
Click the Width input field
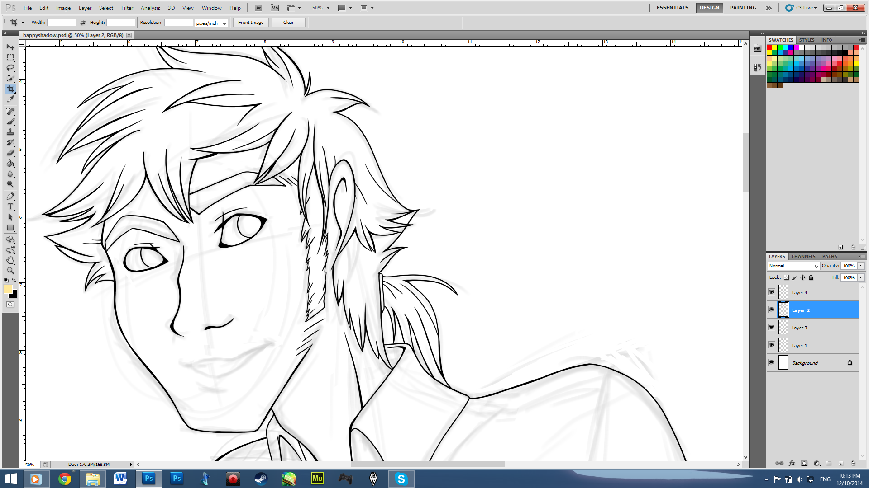coord(62,23)
